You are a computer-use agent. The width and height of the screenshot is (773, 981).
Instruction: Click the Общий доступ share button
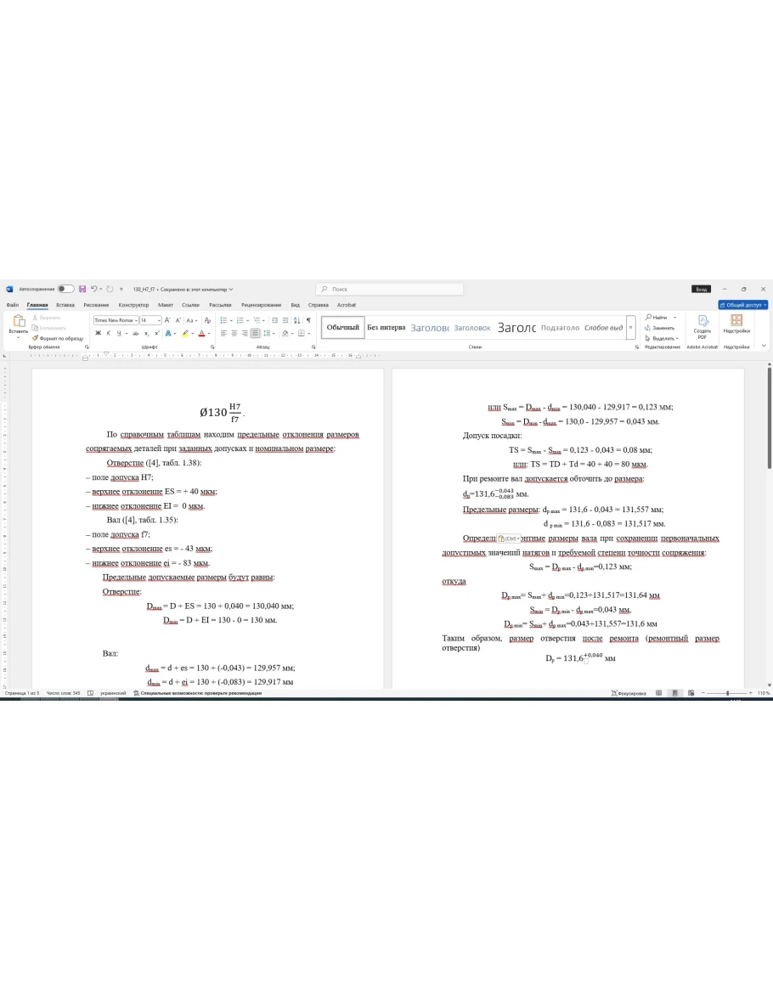[742, 305]
